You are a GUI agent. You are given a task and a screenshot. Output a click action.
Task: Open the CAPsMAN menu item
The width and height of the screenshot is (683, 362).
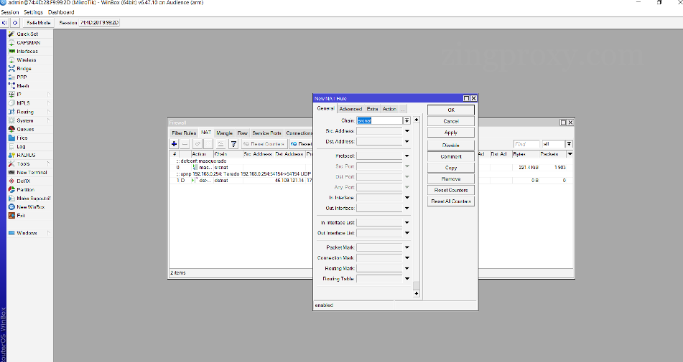28,42
